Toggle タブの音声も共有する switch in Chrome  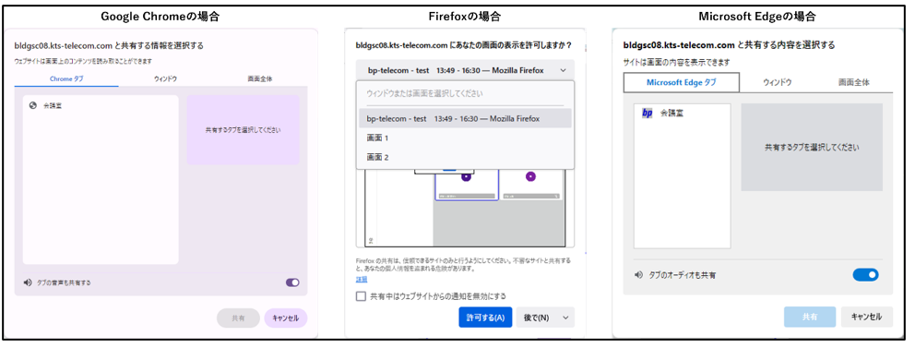click(x=292, y=282)
